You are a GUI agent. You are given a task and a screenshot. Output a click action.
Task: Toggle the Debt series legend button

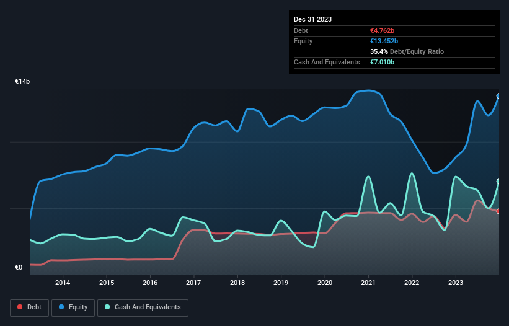[x=29, y=307]
